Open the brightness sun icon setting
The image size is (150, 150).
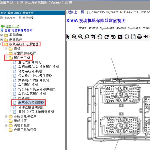pyautogui.click(x=127, y=37)
